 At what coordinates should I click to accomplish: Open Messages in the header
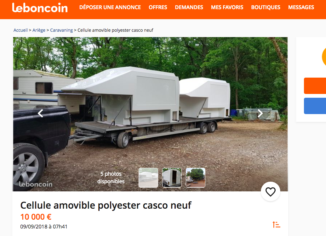point(301,8)
